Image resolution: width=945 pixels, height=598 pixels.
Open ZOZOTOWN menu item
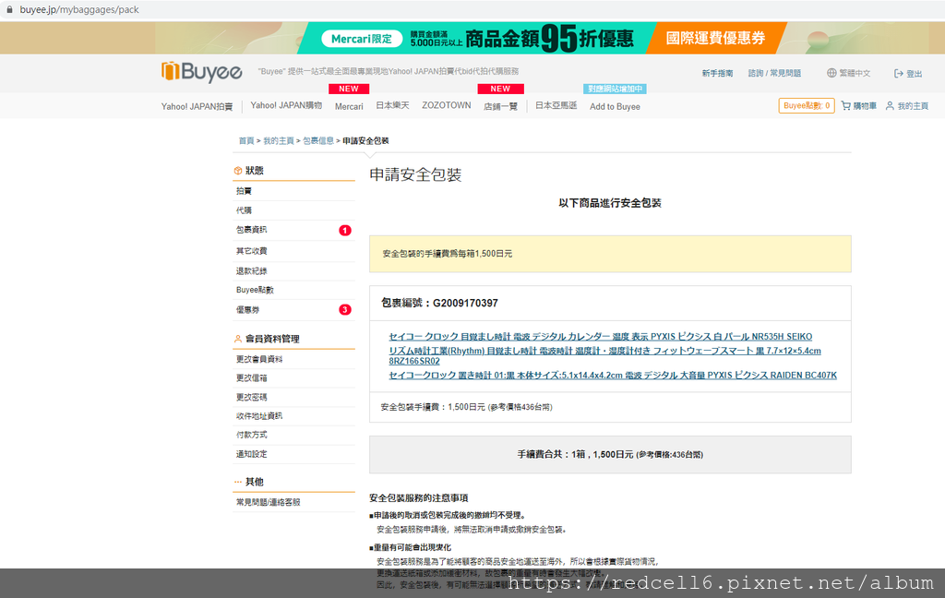pyautogui.click(x=447, y=105)
